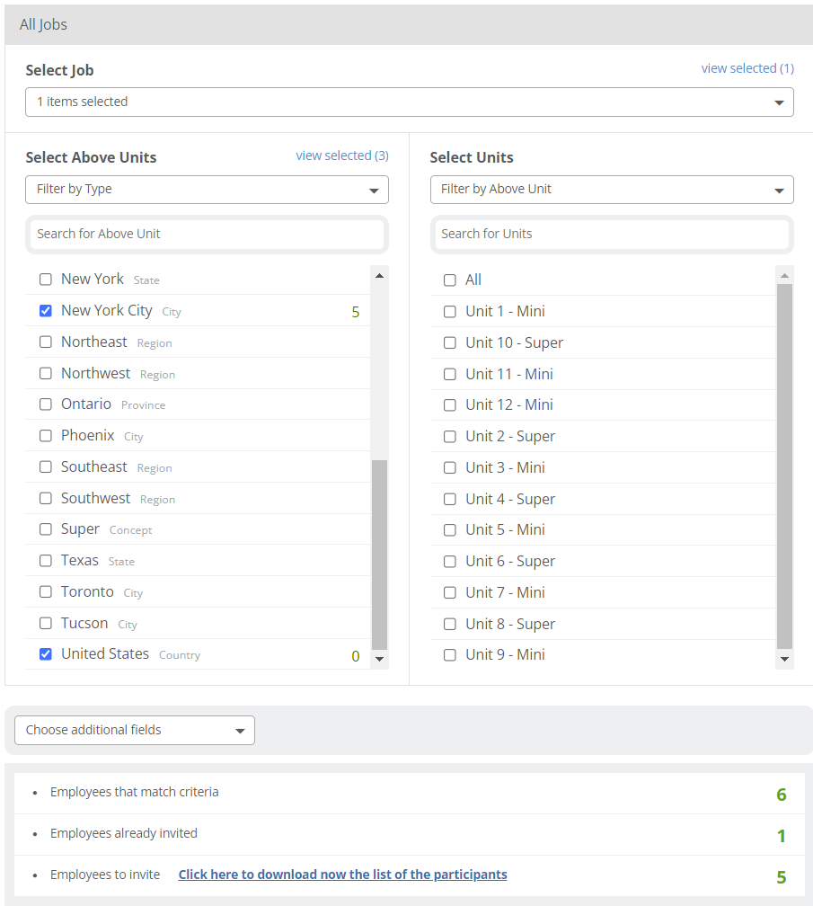Screen dimensions: 813x906
Task: Tick the Unit 5 - Mini checkbox
Action: [x=450, y=530]
